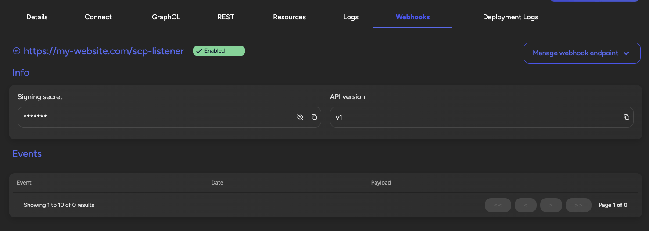Click the Events section heading
Screen dimensions: 649x231
(x=27, y=154)
